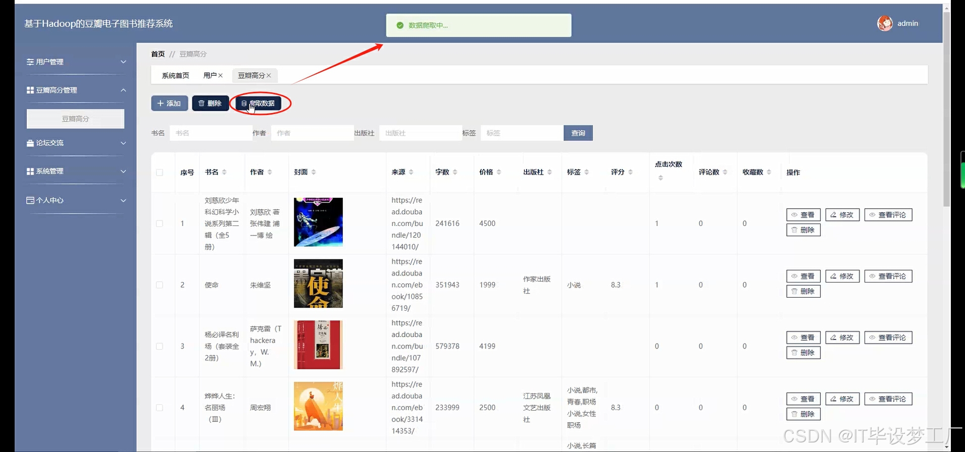This screenshot has width=965, height=452.
Task: Open the 豆瓣高分 sidebar submenu item
Action: 75,119
